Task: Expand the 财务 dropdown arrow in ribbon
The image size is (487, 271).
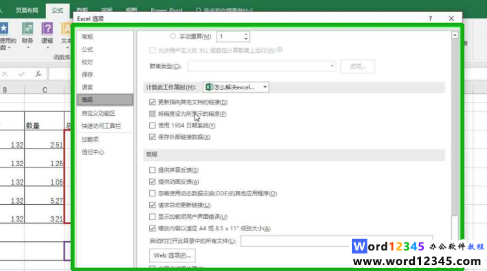Action: pyautogui.click(x=28, y=48)
